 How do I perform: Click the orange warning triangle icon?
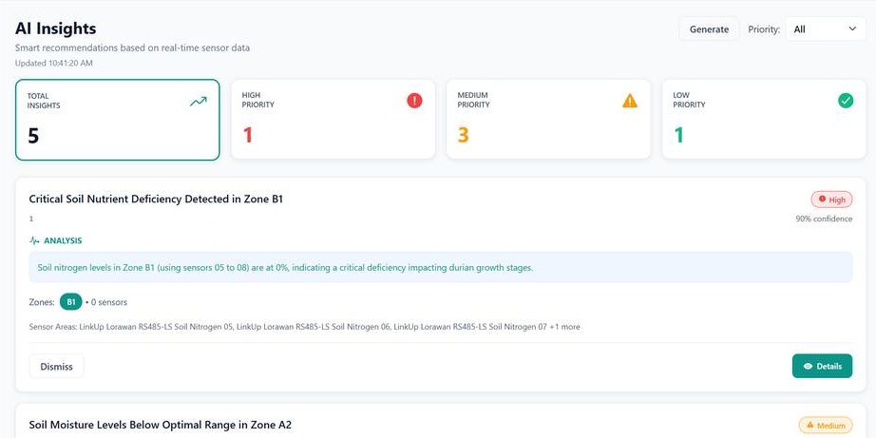tap(630, 101)
